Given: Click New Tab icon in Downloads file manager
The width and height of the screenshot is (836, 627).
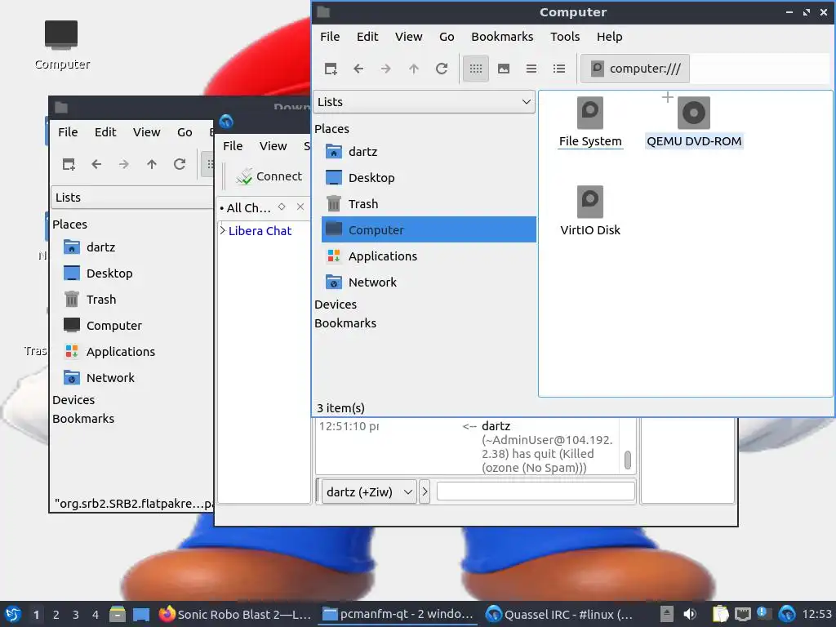Looking at the screenshot, I should point(69,164).
